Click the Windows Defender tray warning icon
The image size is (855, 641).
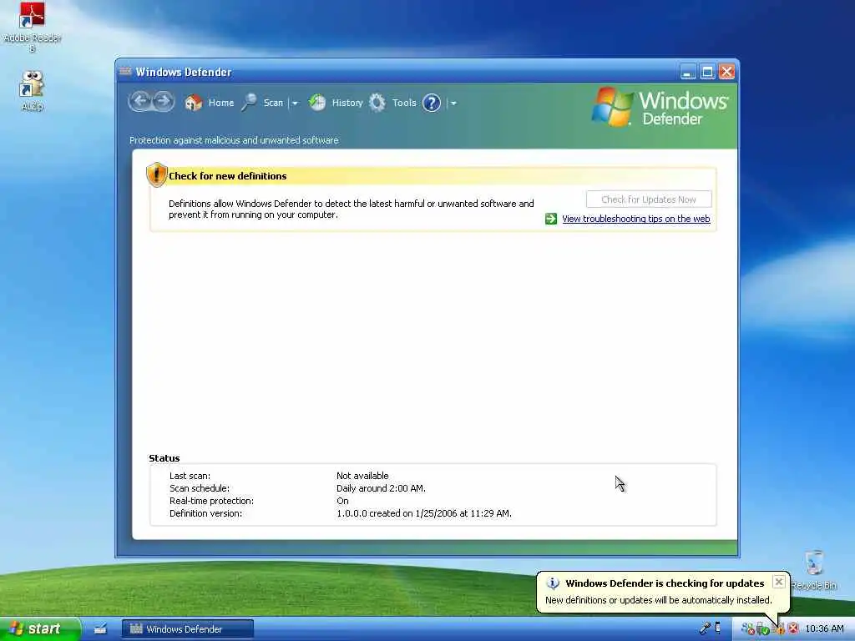779,629
